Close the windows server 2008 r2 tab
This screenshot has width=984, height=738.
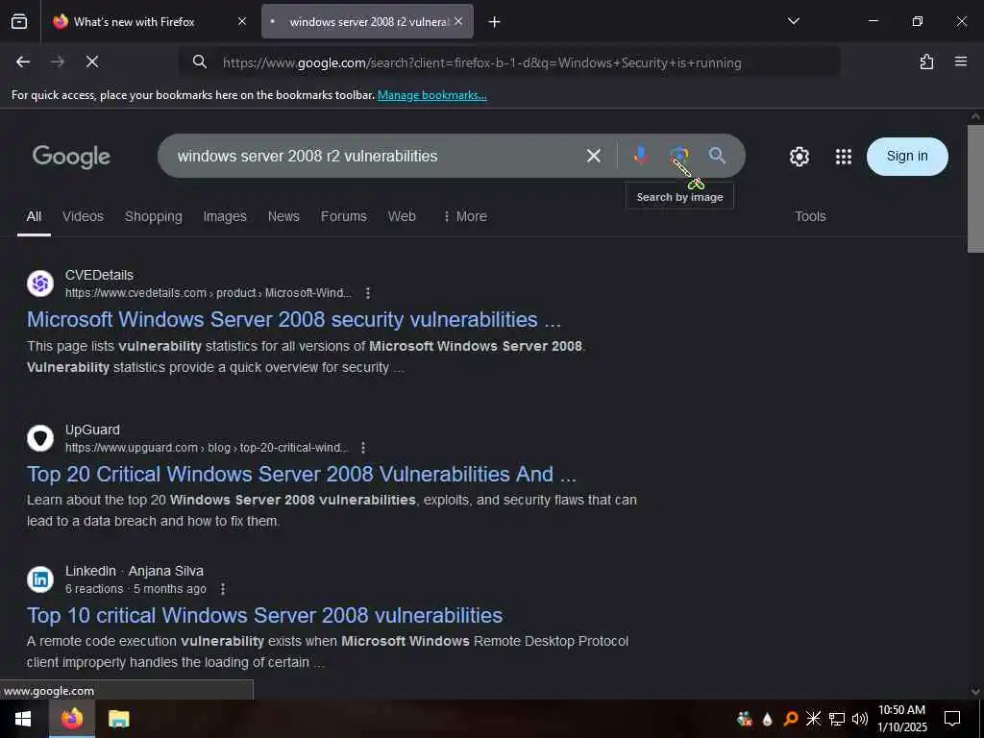(458, 21)
